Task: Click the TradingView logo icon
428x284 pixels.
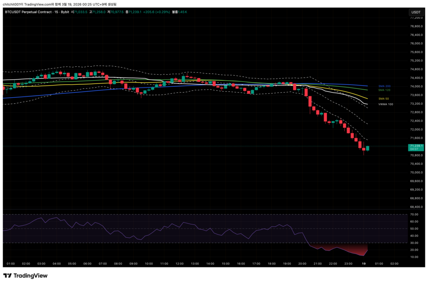Action: pos(7,276)
